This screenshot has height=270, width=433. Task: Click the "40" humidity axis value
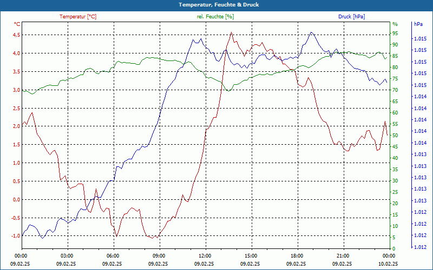[x=395, y=158]
